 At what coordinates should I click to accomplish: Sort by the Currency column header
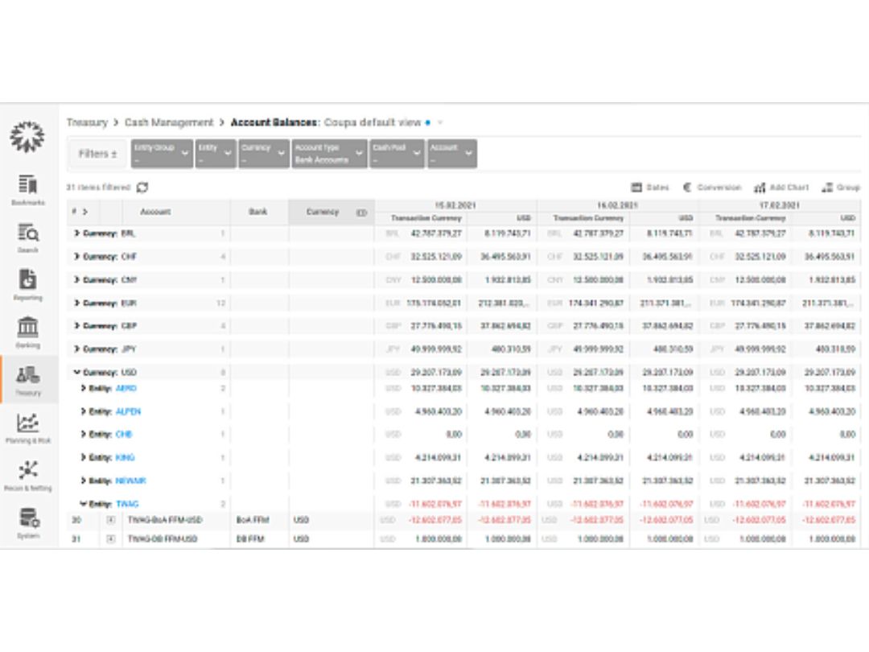[x=323, y=212]
